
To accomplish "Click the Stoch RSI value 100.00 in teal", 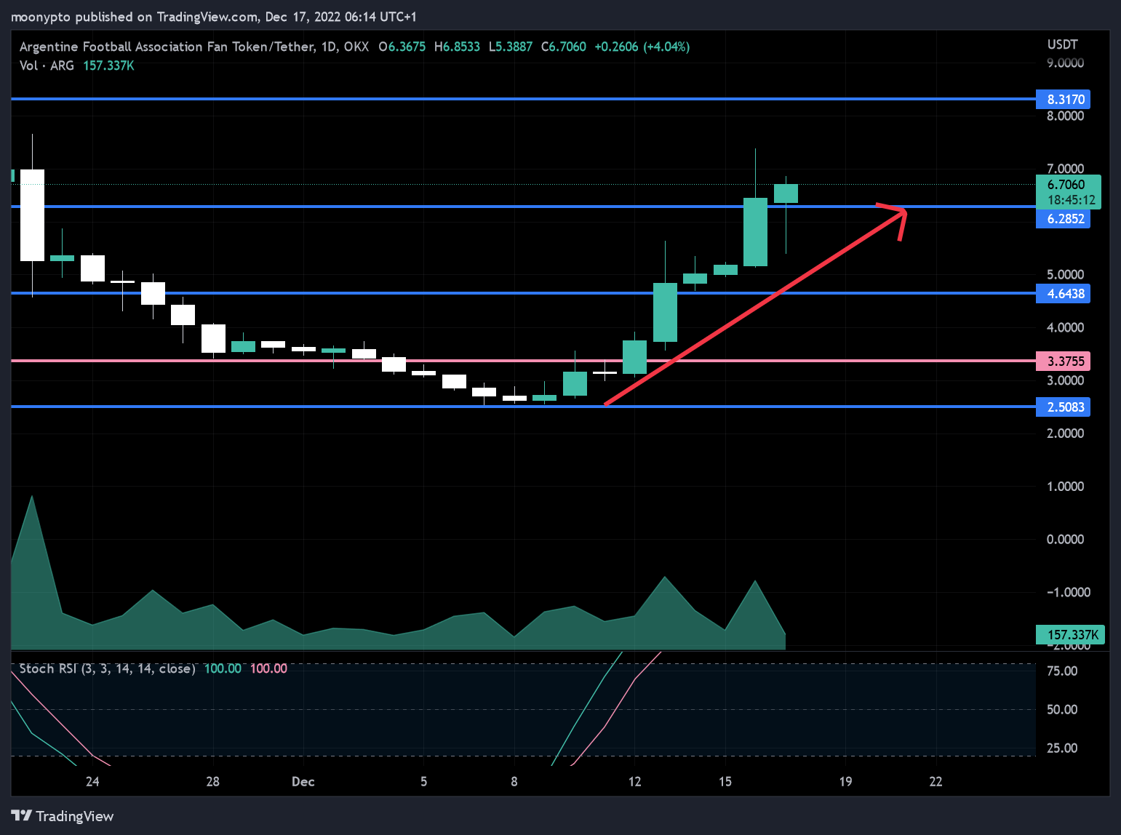I will (x=223, y=668).
